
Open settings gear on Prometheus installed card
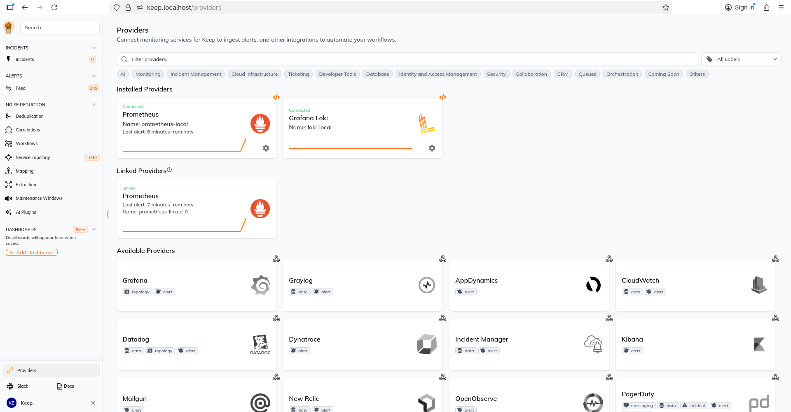266,148
